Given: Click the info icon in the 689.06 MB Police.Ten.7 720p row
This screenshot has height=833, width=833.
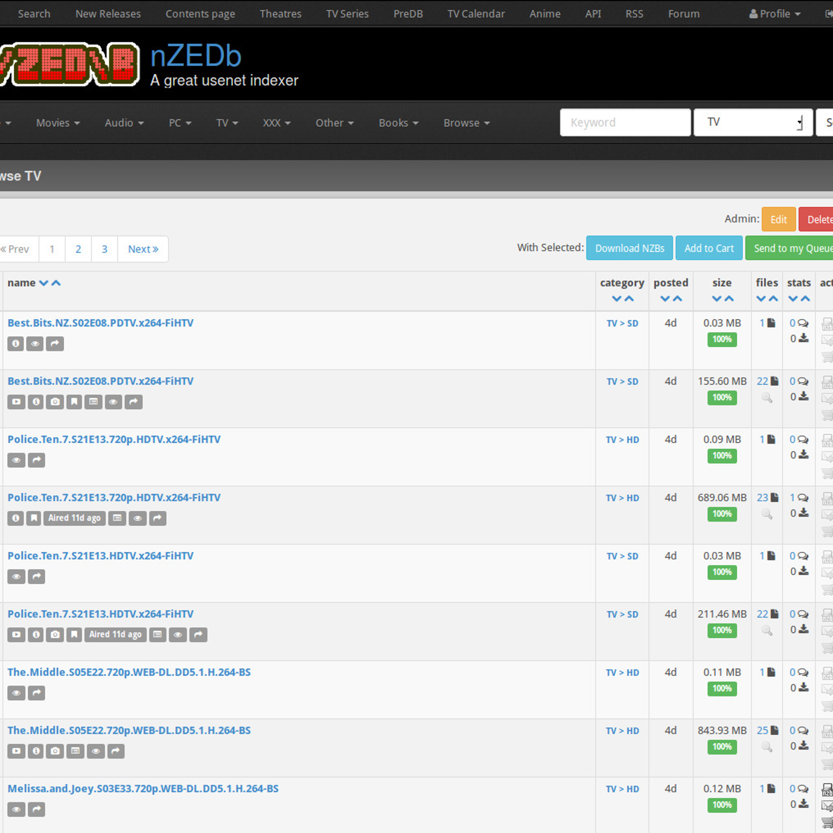Looking at the screenshot, I should point(16,519).
